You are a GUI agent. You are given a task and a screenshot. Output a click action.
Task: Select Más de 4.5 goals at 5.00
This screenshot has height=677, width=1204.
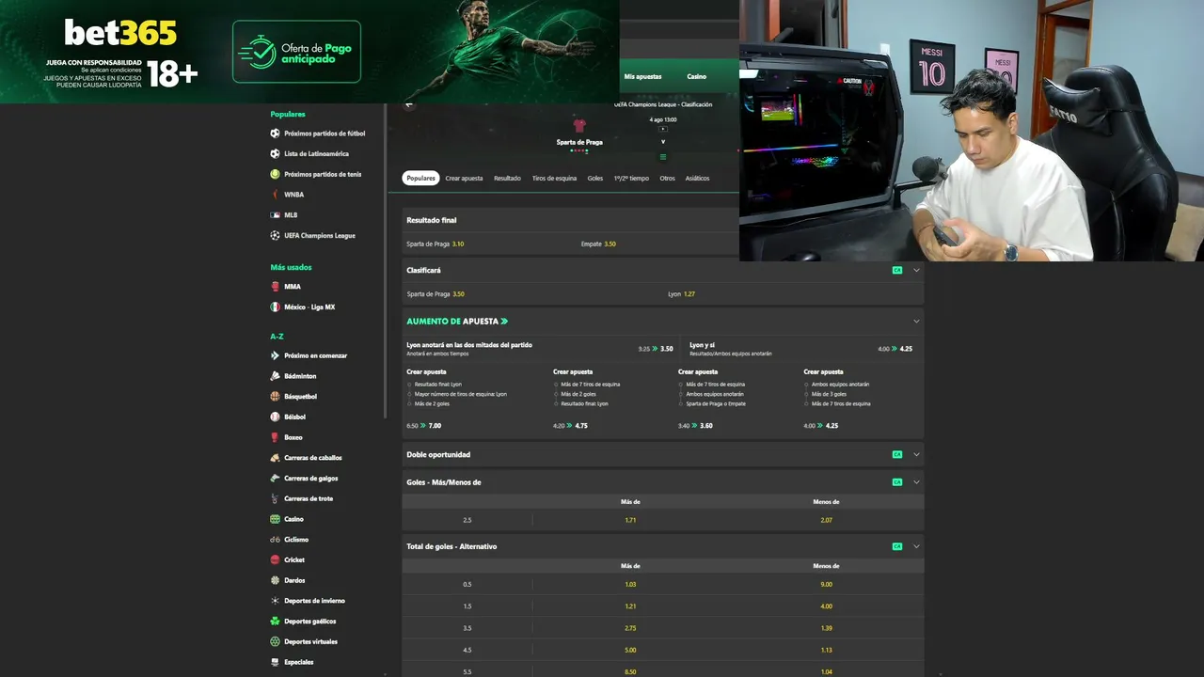630,650
